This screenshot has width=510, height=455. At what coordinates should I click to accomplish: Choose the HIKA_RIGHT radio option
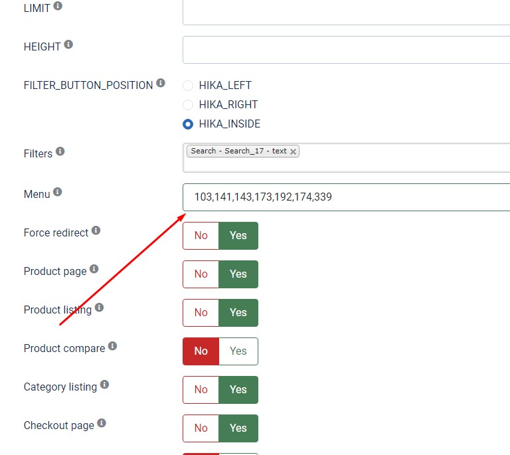pyautogui.click(x=188, y=105)
